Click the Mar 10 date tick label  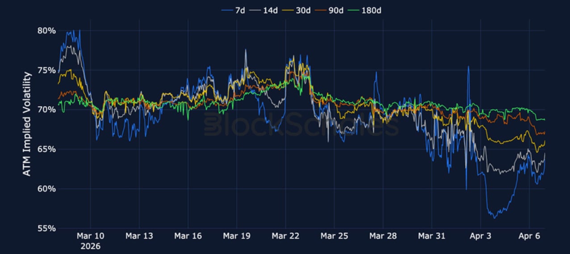click(91, 236)
